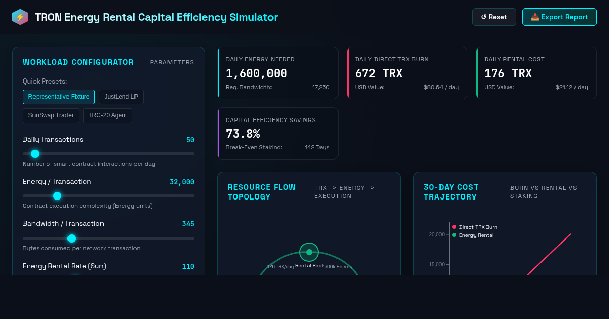Viewport: 609px width, 319px height.
Task: Click the Workload Configurator heading
Action: 78,62
